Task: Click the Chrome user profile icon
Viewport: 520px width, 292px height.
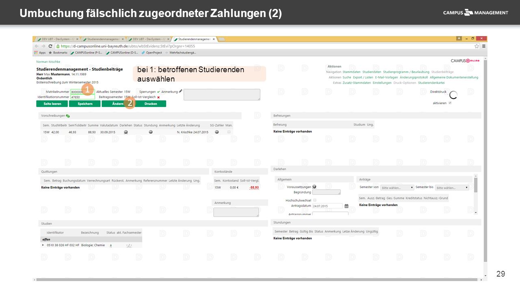Action: click(x=459, y=38)
